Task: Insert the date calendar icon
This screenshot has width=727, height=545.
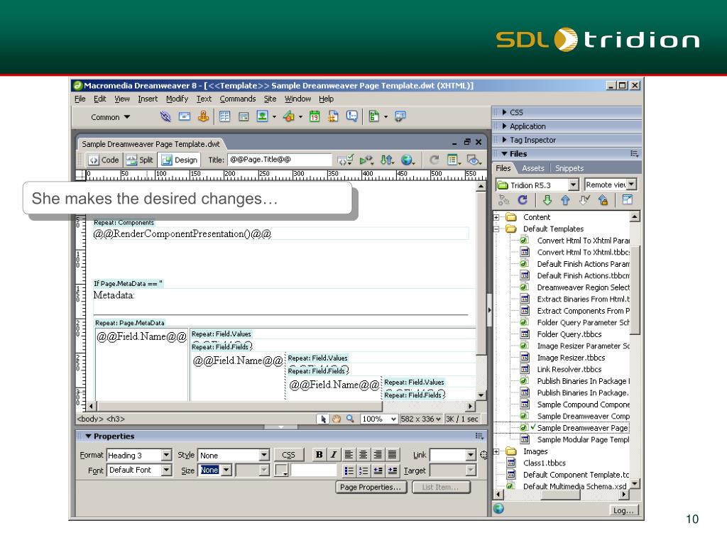Action: 315,116
